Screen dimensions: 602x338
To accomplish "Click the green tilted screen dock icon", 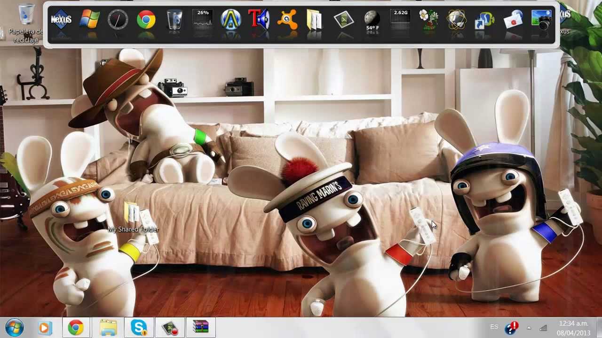I will tap(344, 20).
